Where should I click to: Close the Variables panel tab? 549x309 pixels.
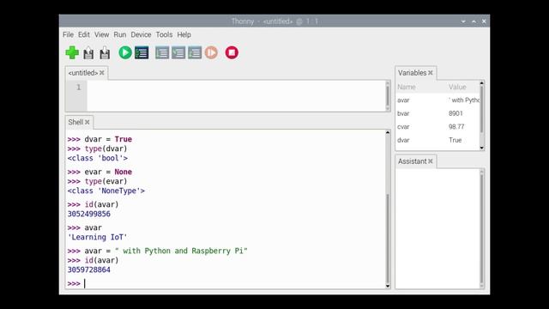tap(431, 73)
